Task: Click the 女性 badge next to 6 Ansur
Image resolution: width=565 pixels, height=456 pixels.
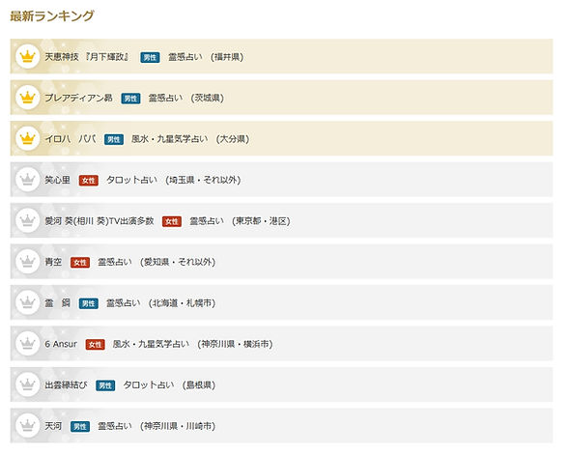Action: pos(95,345)
